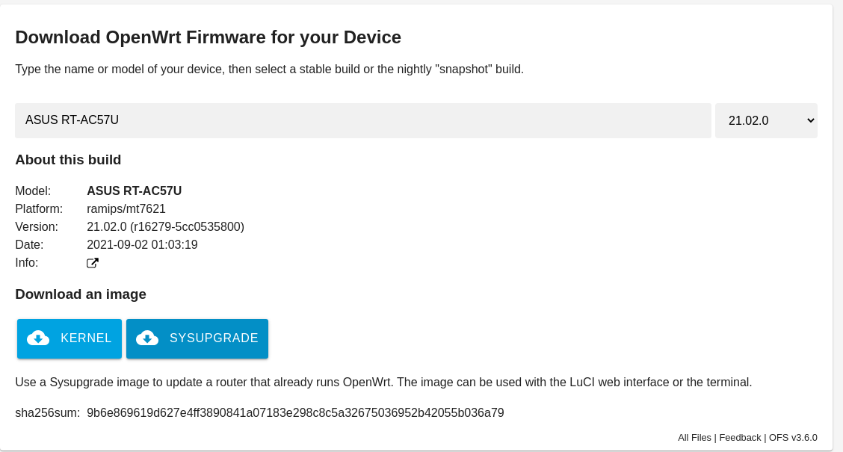Click the bold ASUS RT-AC57U model name
Screen dimensions: 843x452
134,191
